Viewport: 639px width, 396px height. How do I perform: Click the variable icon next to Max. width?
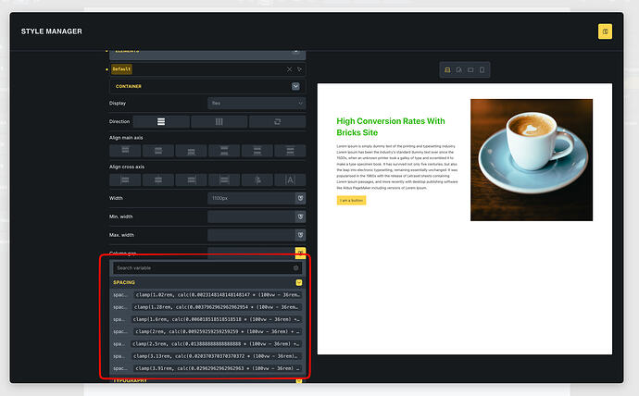300,235
